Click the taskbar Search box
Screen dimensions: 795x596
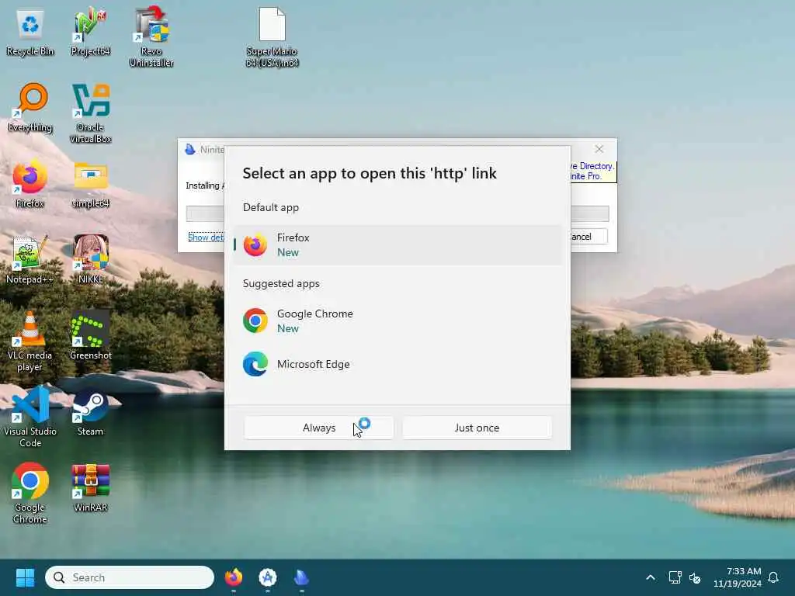pyautogui.click(x=130, y=577)
